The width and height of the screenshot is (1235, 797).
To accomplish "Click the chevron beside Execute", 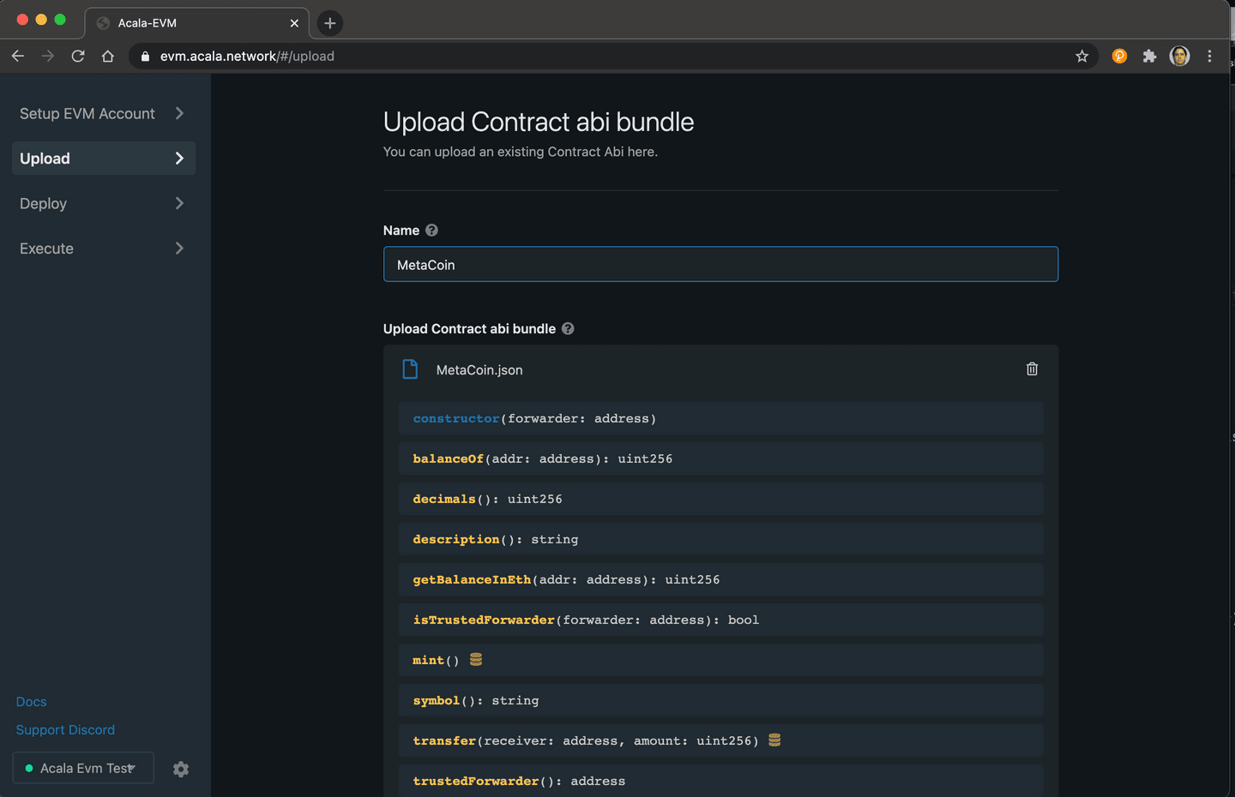I will 179,249.
